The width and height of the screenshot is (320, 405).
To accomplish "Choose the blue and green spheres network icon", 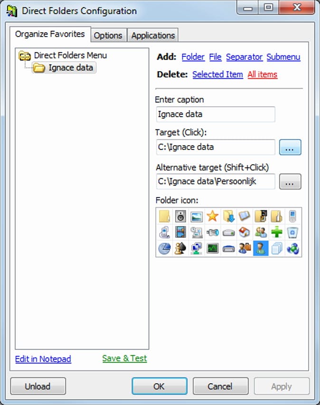I will 292,248.
